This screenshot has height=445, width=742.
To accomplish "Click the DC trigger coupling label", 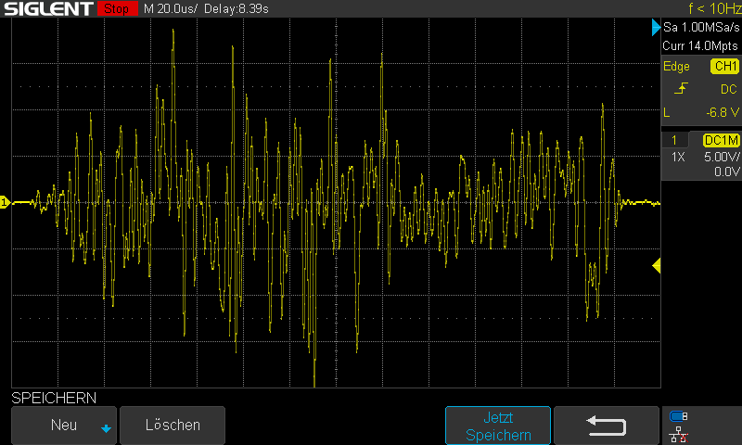I will pyautogui.click(x=729, y=89).
